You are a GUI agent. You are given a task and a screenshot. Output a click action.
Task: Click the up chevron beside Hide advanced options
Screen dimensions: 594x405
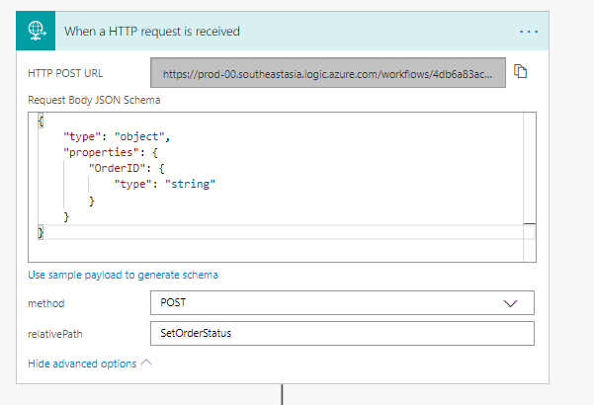point(147,363)
